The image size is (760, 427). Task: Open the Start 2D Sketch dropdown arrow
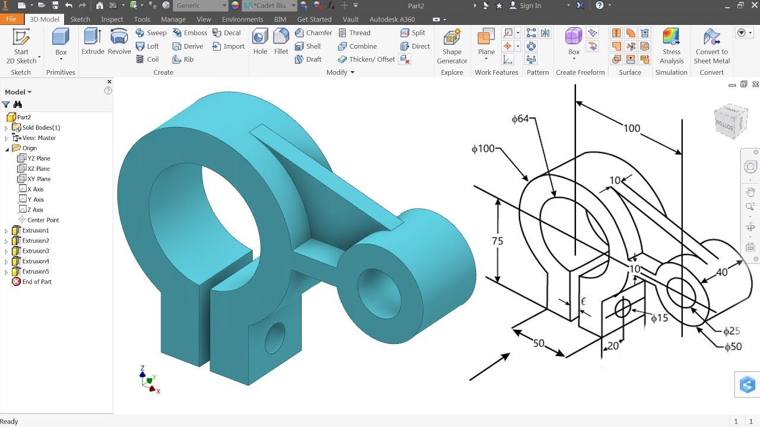tap(40, 58)
